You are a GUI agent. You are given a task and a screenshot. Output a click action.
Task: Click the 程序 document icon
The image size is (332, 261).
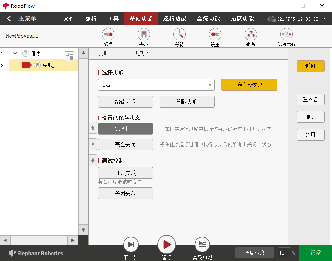[26, 53]
